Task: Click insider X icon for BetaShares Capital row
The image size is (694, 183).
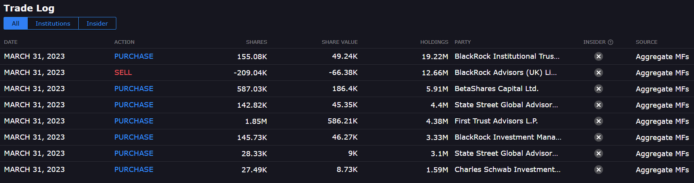Action: (x=599, y=89)
